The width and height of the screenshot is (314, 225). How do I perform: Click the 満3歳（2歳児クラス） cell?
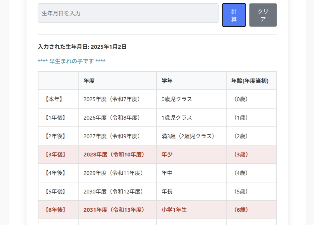click(x=188, y=136)
